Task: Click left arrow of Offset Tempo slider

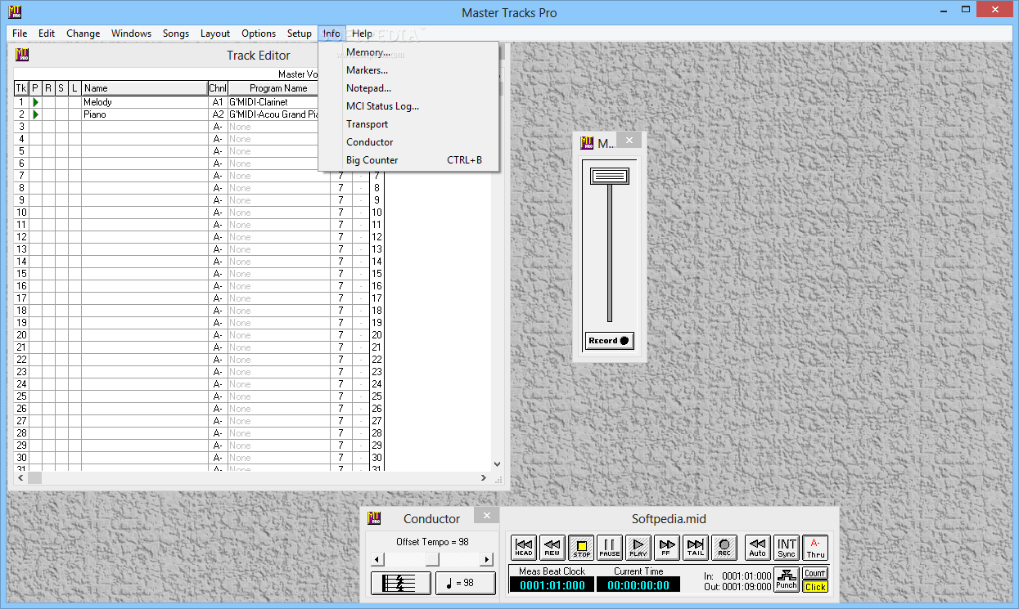Action: click(376, 559)
